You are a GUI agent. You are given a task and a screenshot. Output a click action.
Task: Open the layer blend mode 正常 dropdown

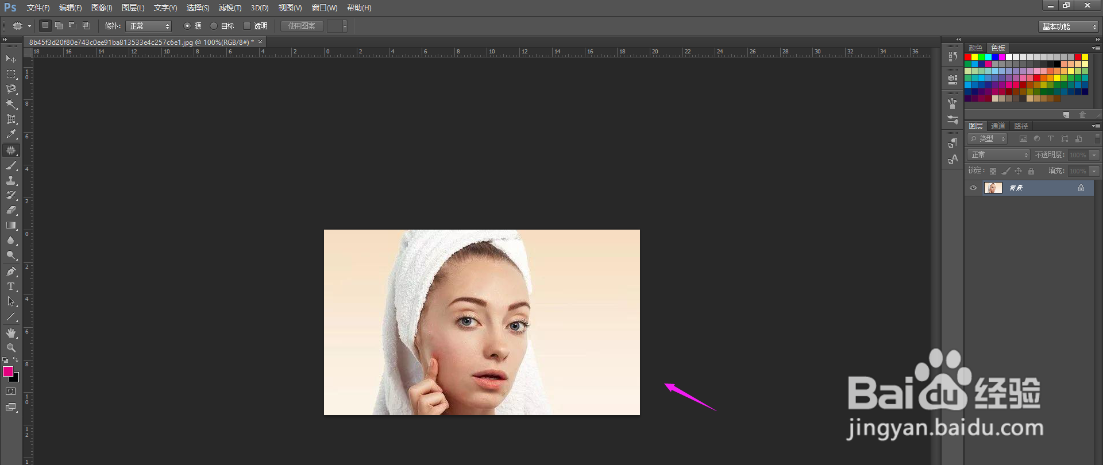tap(998, 155)
